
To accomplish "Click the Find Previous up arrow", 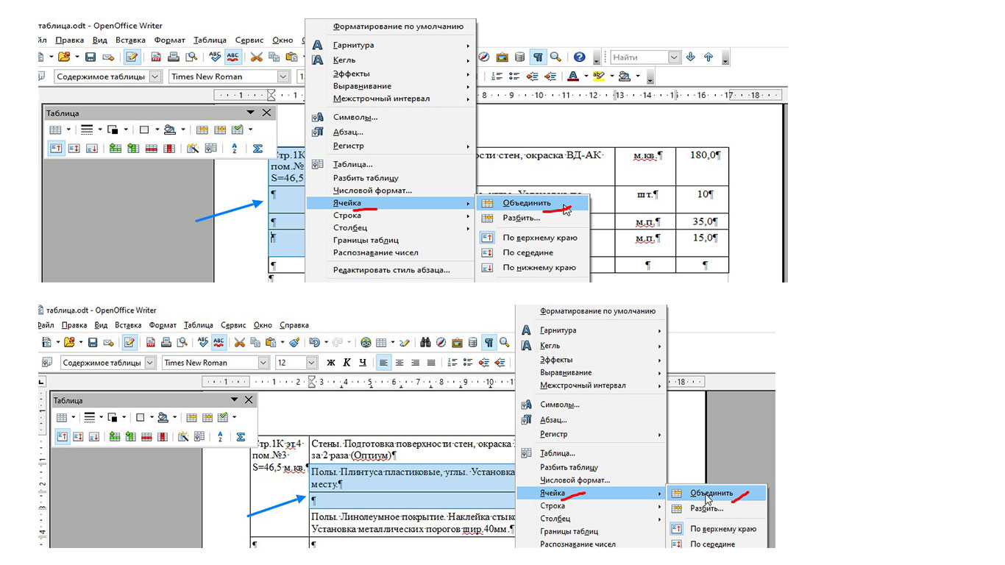I will [709, 57].
